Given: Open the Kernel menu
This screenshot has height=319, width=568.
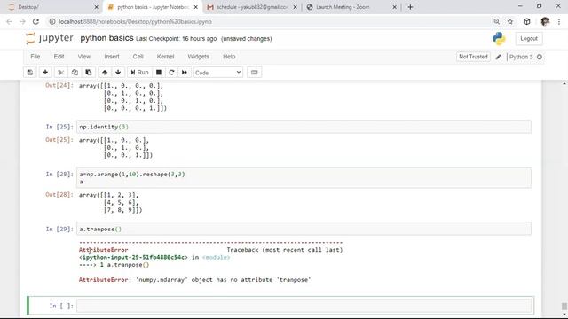Looking at the screenshot, I should [166, 57].
